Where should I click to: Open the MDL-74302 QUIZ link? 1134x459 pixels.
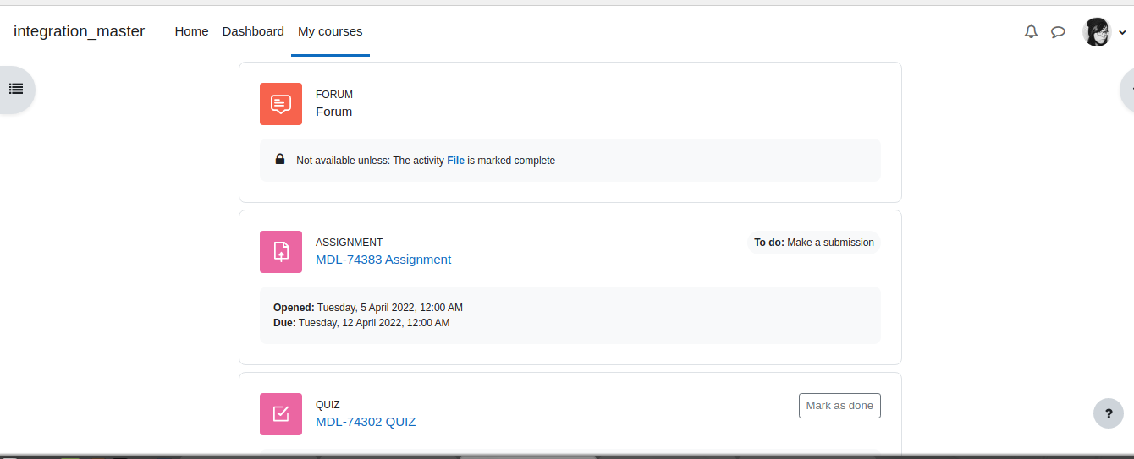point(366,422)
